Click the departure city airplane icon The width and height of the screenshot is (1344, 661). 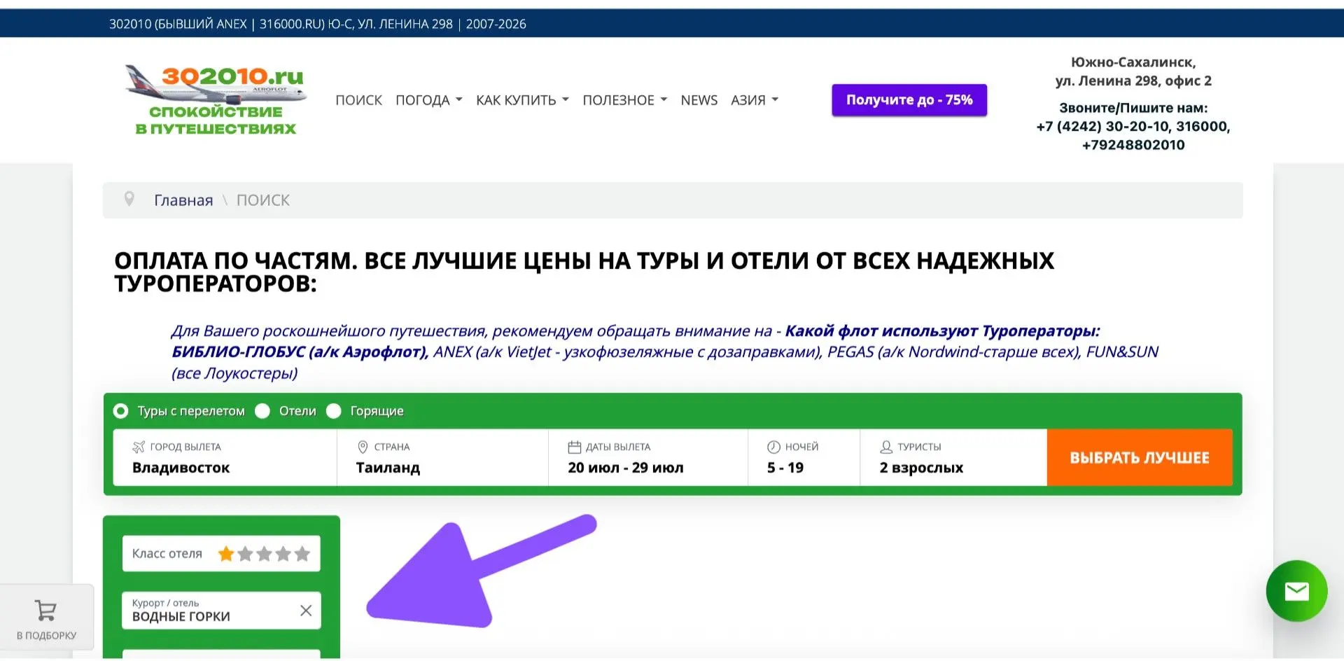pyautogui.click(x=139, y=447)
